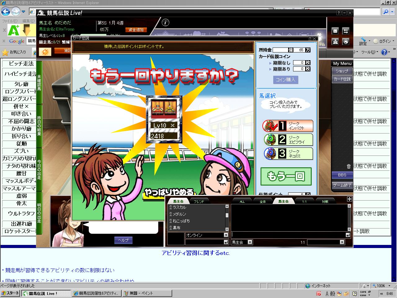Viewport: 397px width, 298px height.
Task: Open the 明日の出走 side tab
Action: point(39,213)
